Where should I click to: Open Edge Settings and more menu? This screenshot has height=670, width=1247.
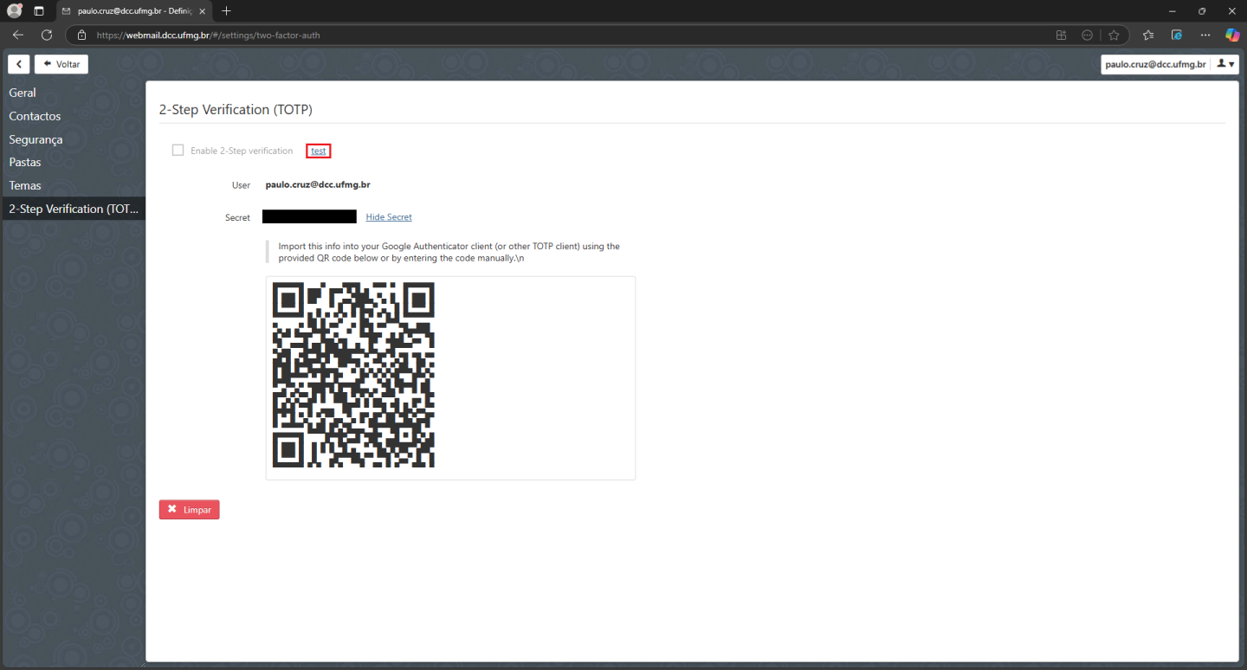(1205, 35)
